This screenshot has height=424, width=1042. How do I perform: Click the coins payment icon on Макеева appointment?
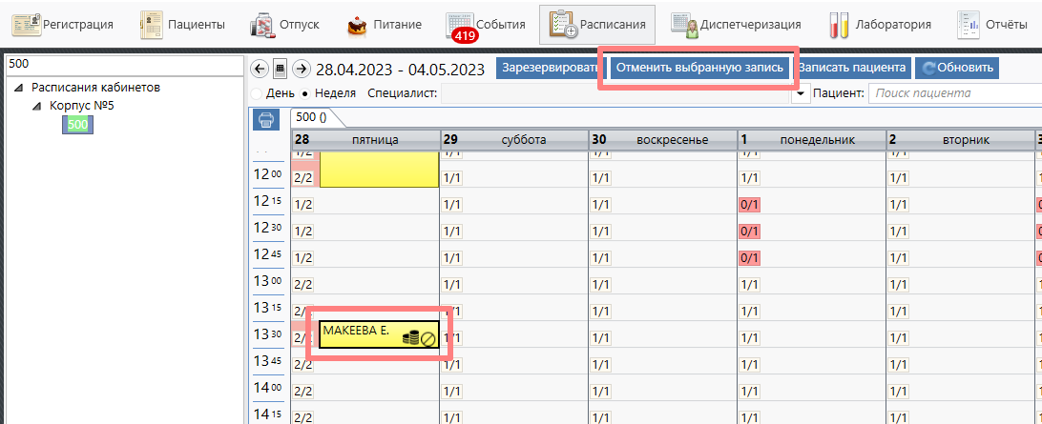(x=410, y=337)
